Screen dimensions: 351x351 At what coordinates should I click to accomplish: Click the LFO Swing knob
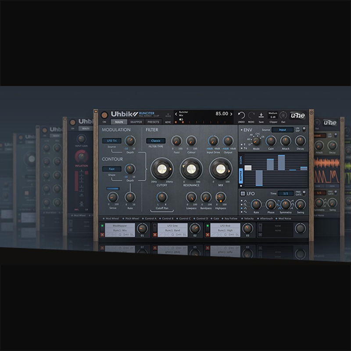tap(300, 204)
